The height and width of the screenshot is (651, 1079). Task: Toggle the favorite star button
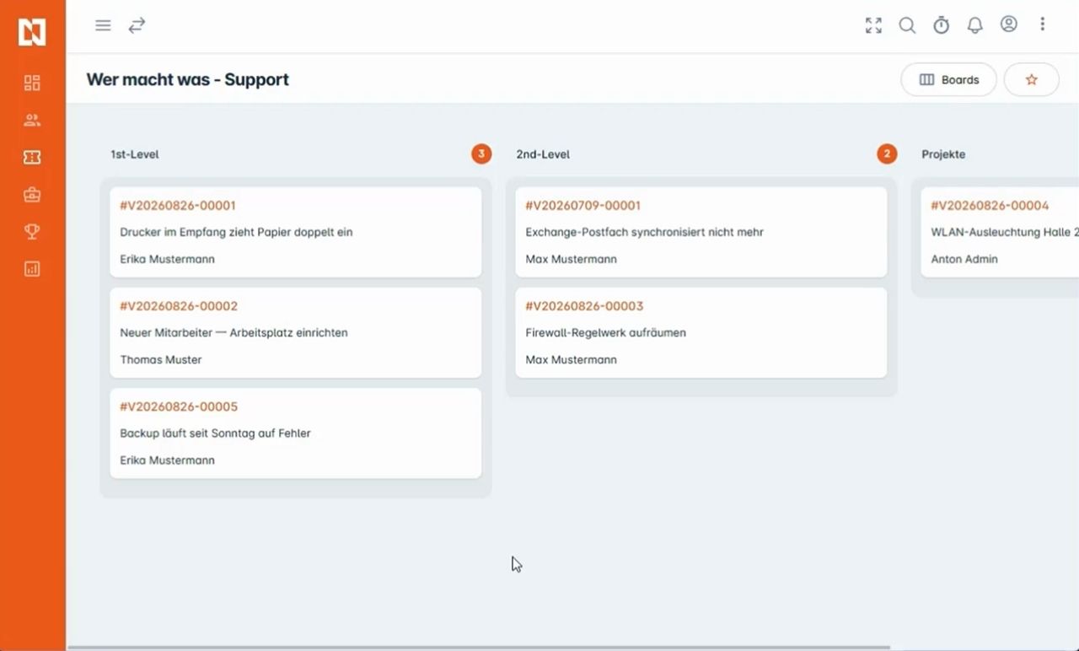1031,79
